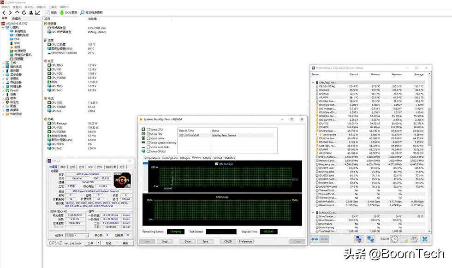This screenshot has width=452, height=268.
Task: Switch to the Temperatures tab
Action: pyautogui.click(x=152, y=158)
